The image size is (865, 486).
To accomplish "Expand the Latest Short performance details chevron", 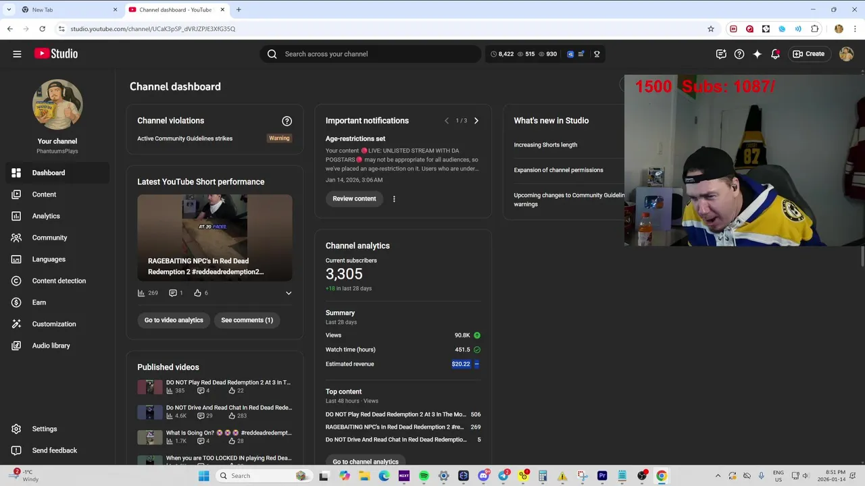I will click(x=289, y=293).
